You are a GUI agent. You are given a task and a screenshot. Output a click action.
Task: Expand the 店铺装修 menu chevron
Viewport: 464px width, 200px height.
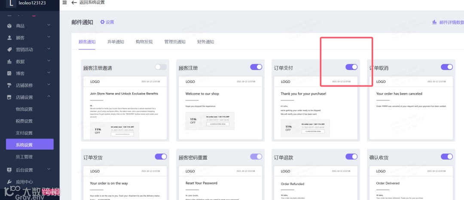49,85
